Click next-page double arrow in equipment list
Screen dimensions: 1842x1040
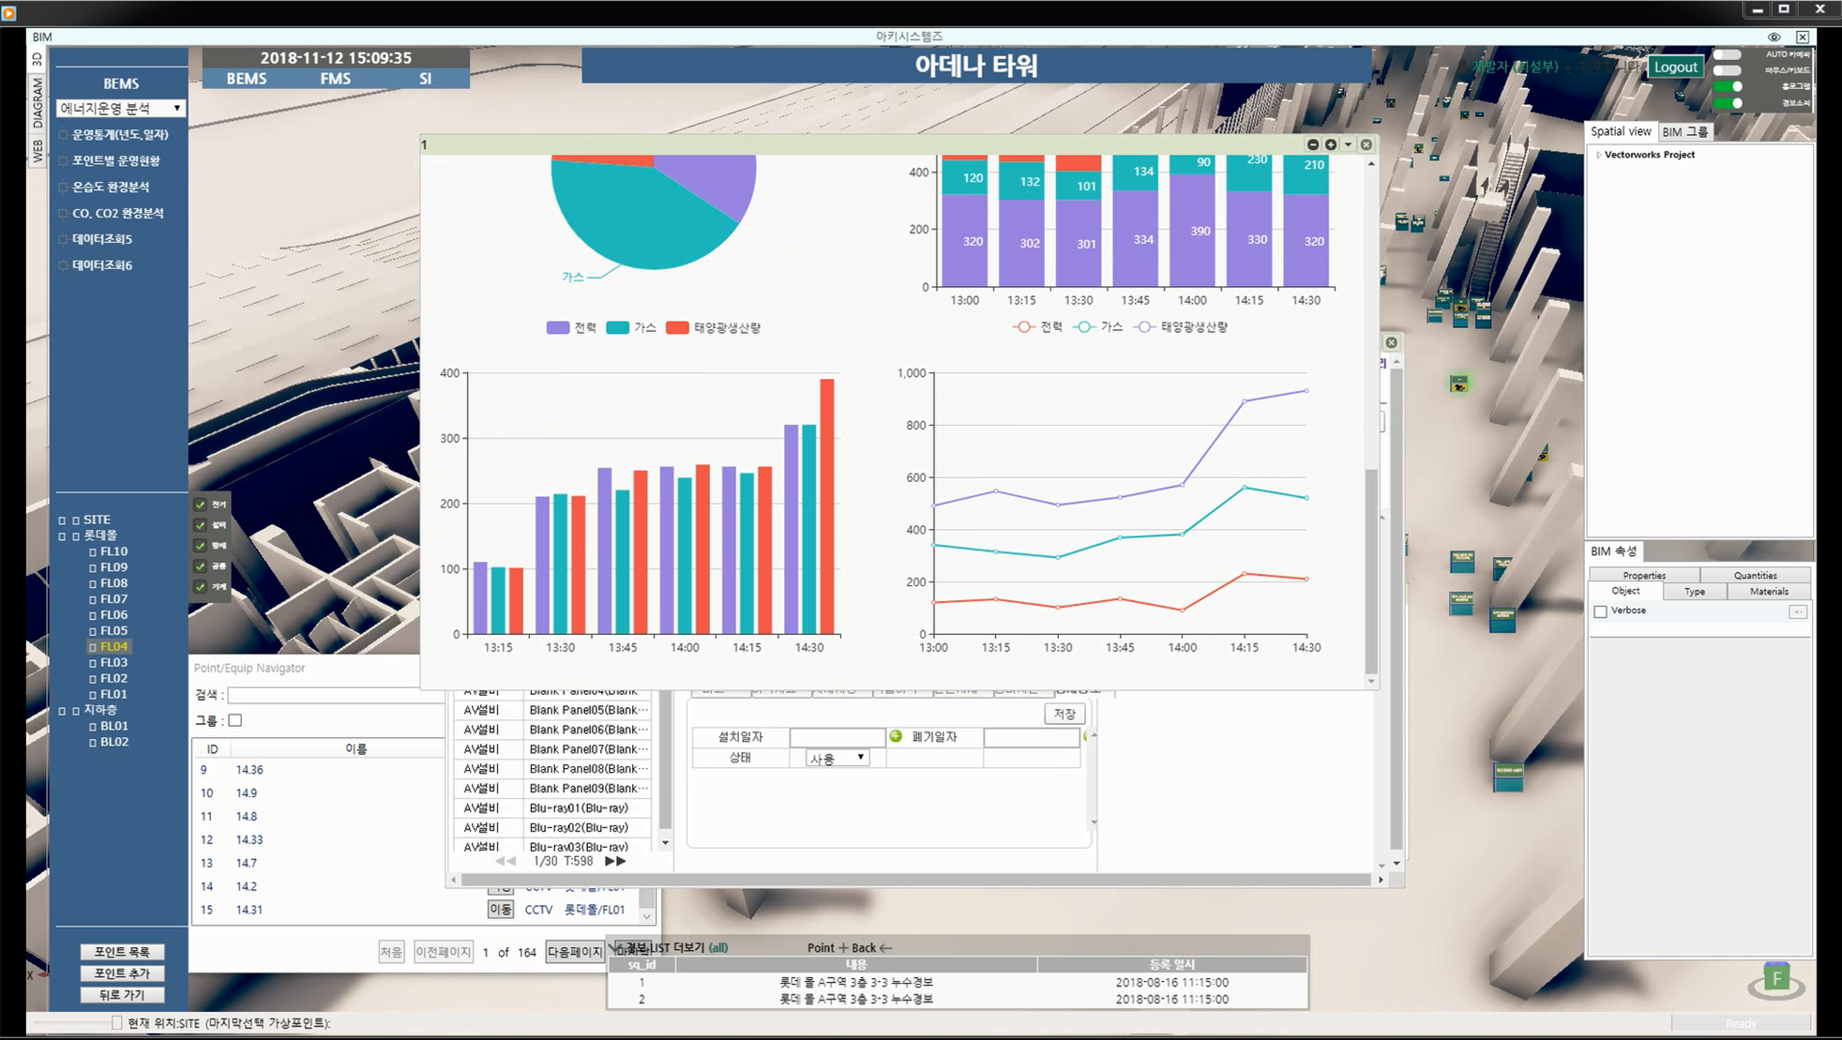tap(615, 861)
